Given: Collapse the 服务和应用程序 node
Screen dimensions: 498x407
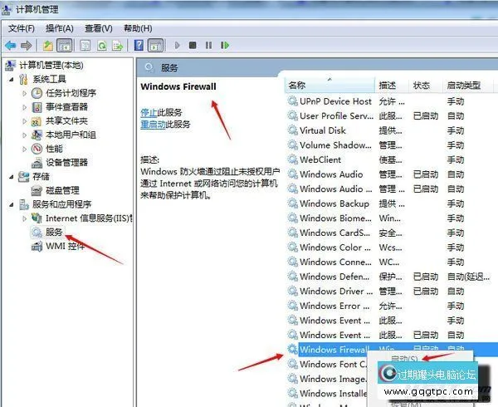Looking at the screenshot, I should coord(12,204).
